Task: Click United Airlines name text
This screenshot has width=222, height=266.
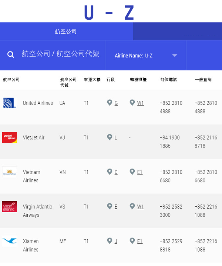Action: click(x=38, y=103)
